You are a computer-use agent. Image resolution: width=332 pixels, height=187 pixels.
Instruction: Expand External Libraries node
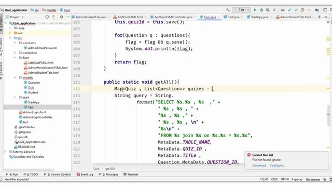[x=5, y=152]
